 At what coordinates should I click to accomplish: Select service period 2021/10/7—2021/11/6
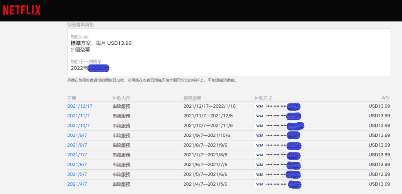(x=208, y=125)
